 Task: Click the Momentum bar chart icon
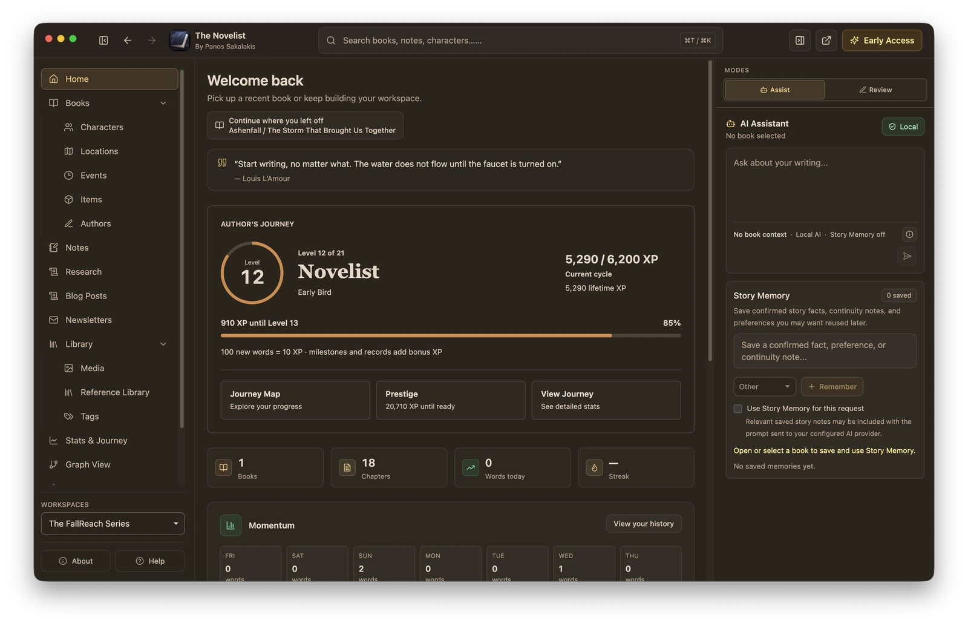[x=231, y=526]
